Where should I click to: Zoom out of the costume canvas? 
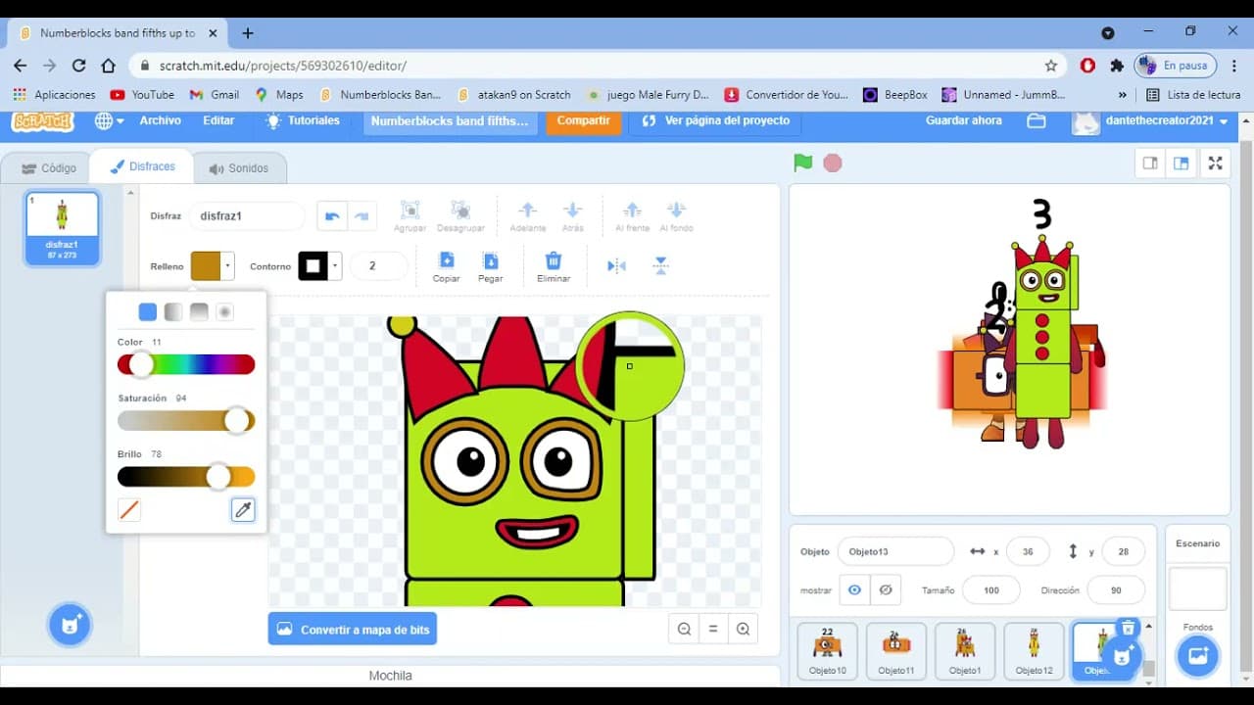click(684, 630)
